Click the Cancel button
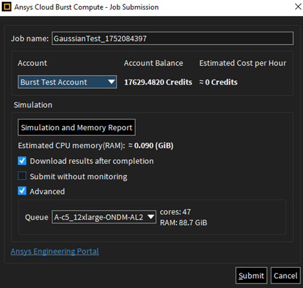Viewport: 303px width, 288px height. (x=286, y=276)
